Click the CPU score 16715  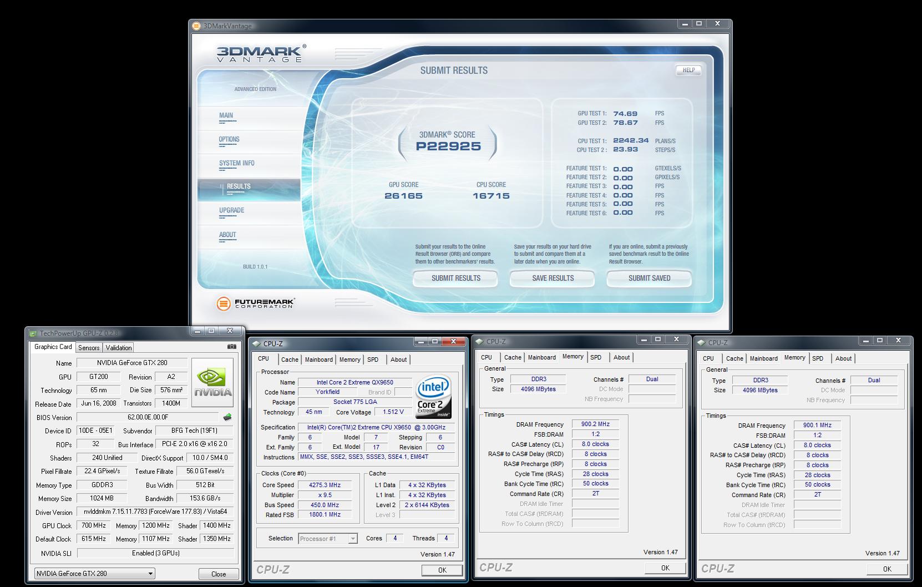click(x=491, y=196)
